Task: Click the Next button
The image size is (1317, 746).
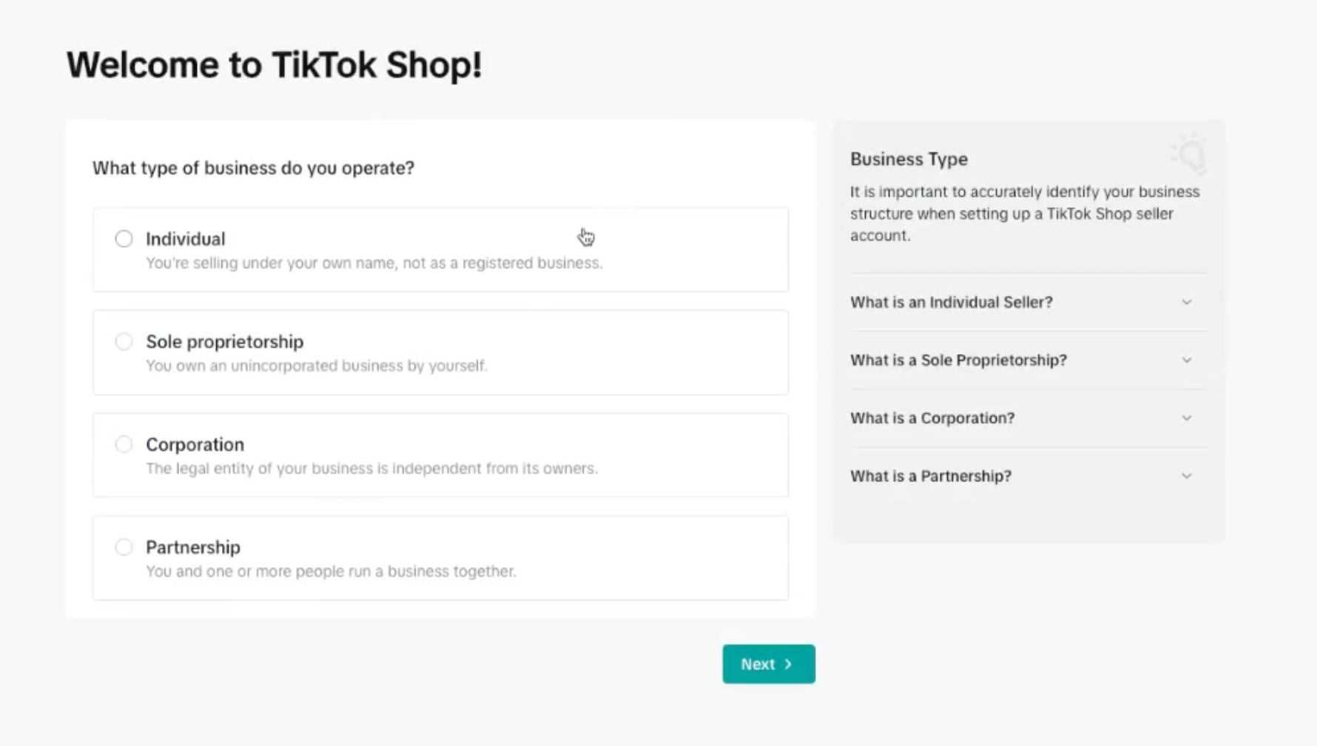Action: tap(768, 664)
